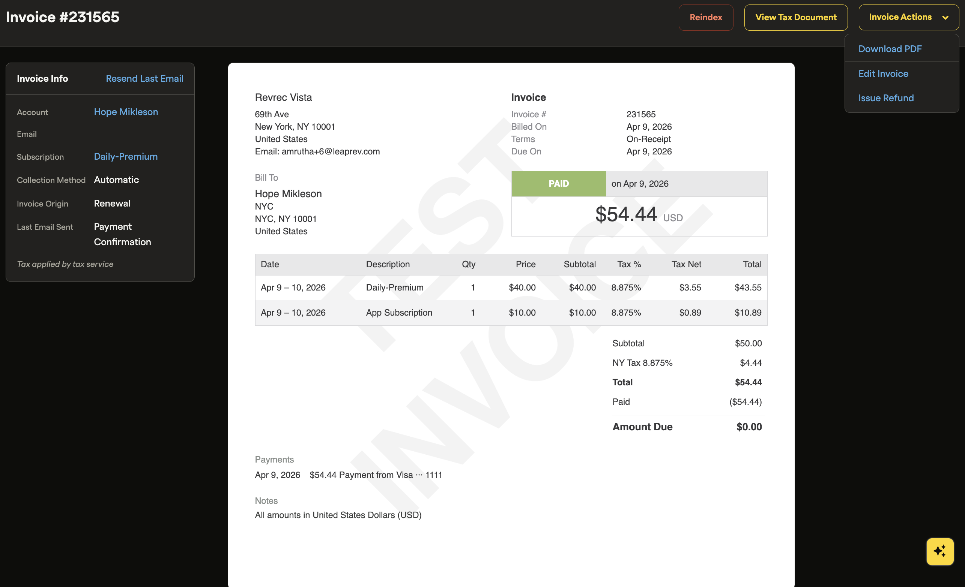Click the Amount Due $0.00 value
The image size is (965, 587).
pos(749,427)
